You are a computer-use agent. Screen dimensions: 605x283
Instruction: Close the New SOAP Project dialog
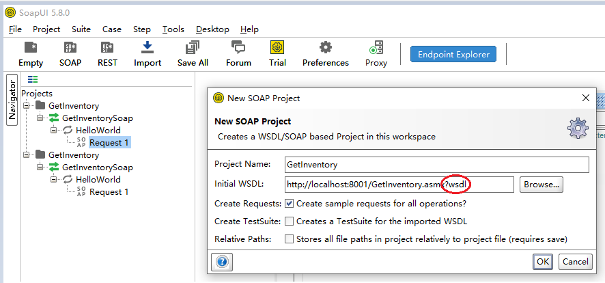click(586, 98)
